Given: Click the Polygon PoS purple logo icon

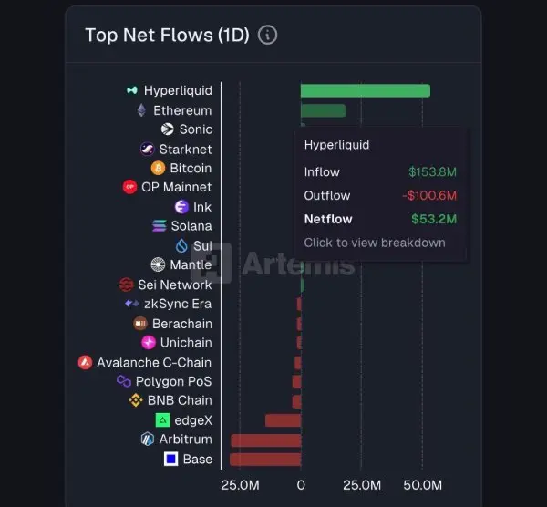Looking at the screenshot, I should 124,381.
